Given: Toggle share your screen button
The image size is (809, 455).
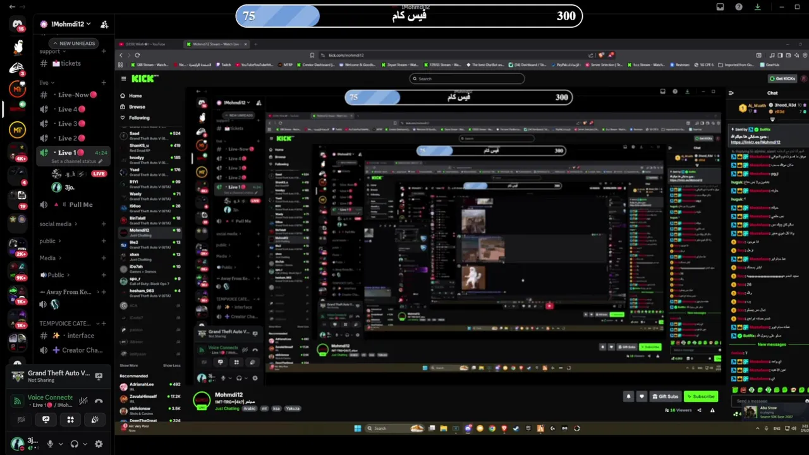Looking at the screenshot, I should click(46, 419).
